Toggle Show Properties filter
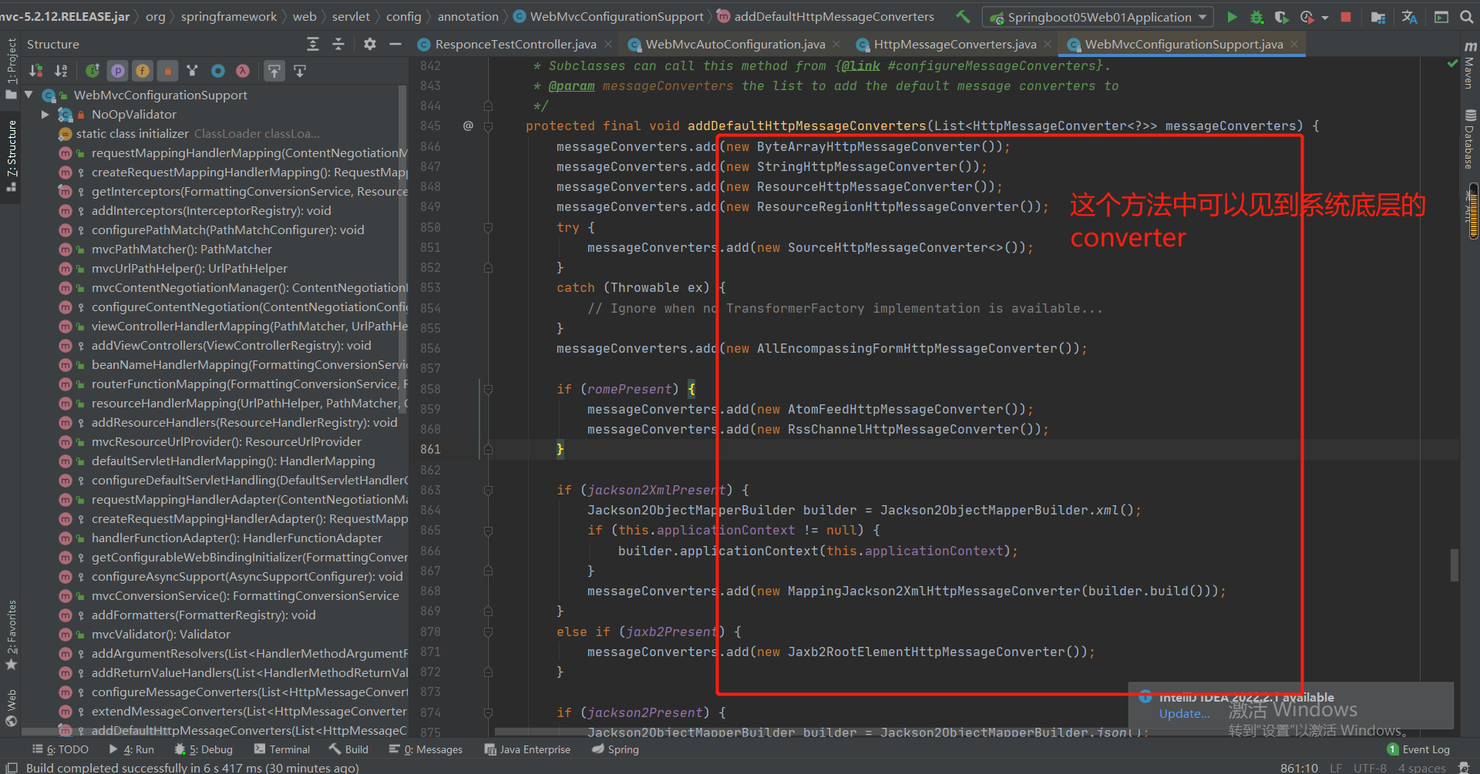The image size is (1480, 774). (x=117, y=71)
